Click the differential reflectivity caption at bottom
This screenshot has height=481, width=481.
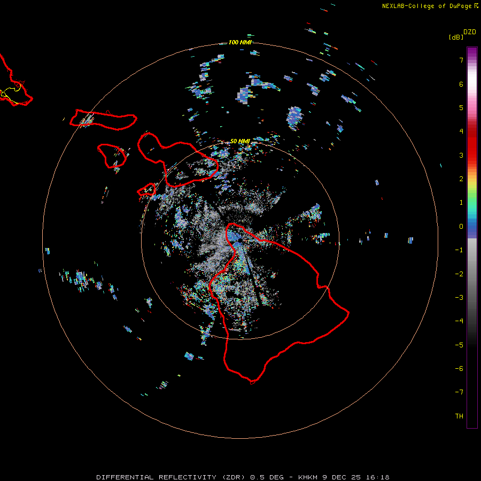click(243, 477)
